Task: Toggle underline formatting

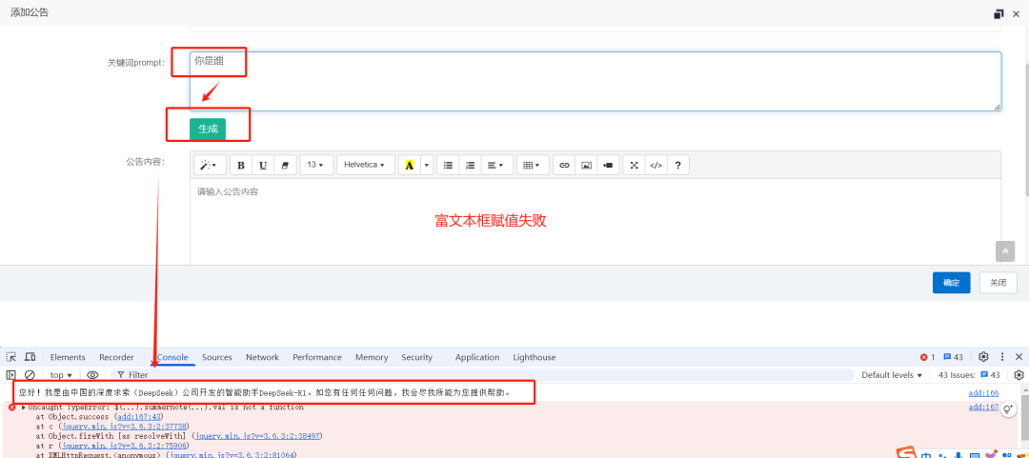Action: point(263,165)
